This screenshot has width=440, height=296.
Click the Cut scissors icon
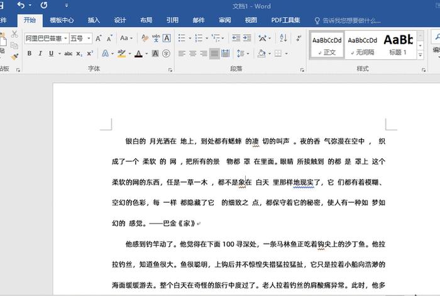pyautogui.click(x=14, y=34)
